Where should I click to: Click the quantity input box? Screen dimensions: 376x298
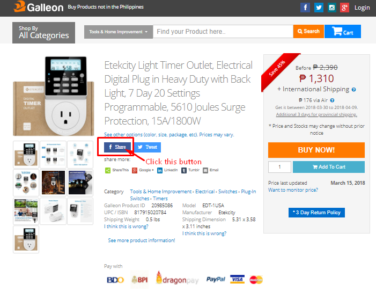[x=279, y=167]
